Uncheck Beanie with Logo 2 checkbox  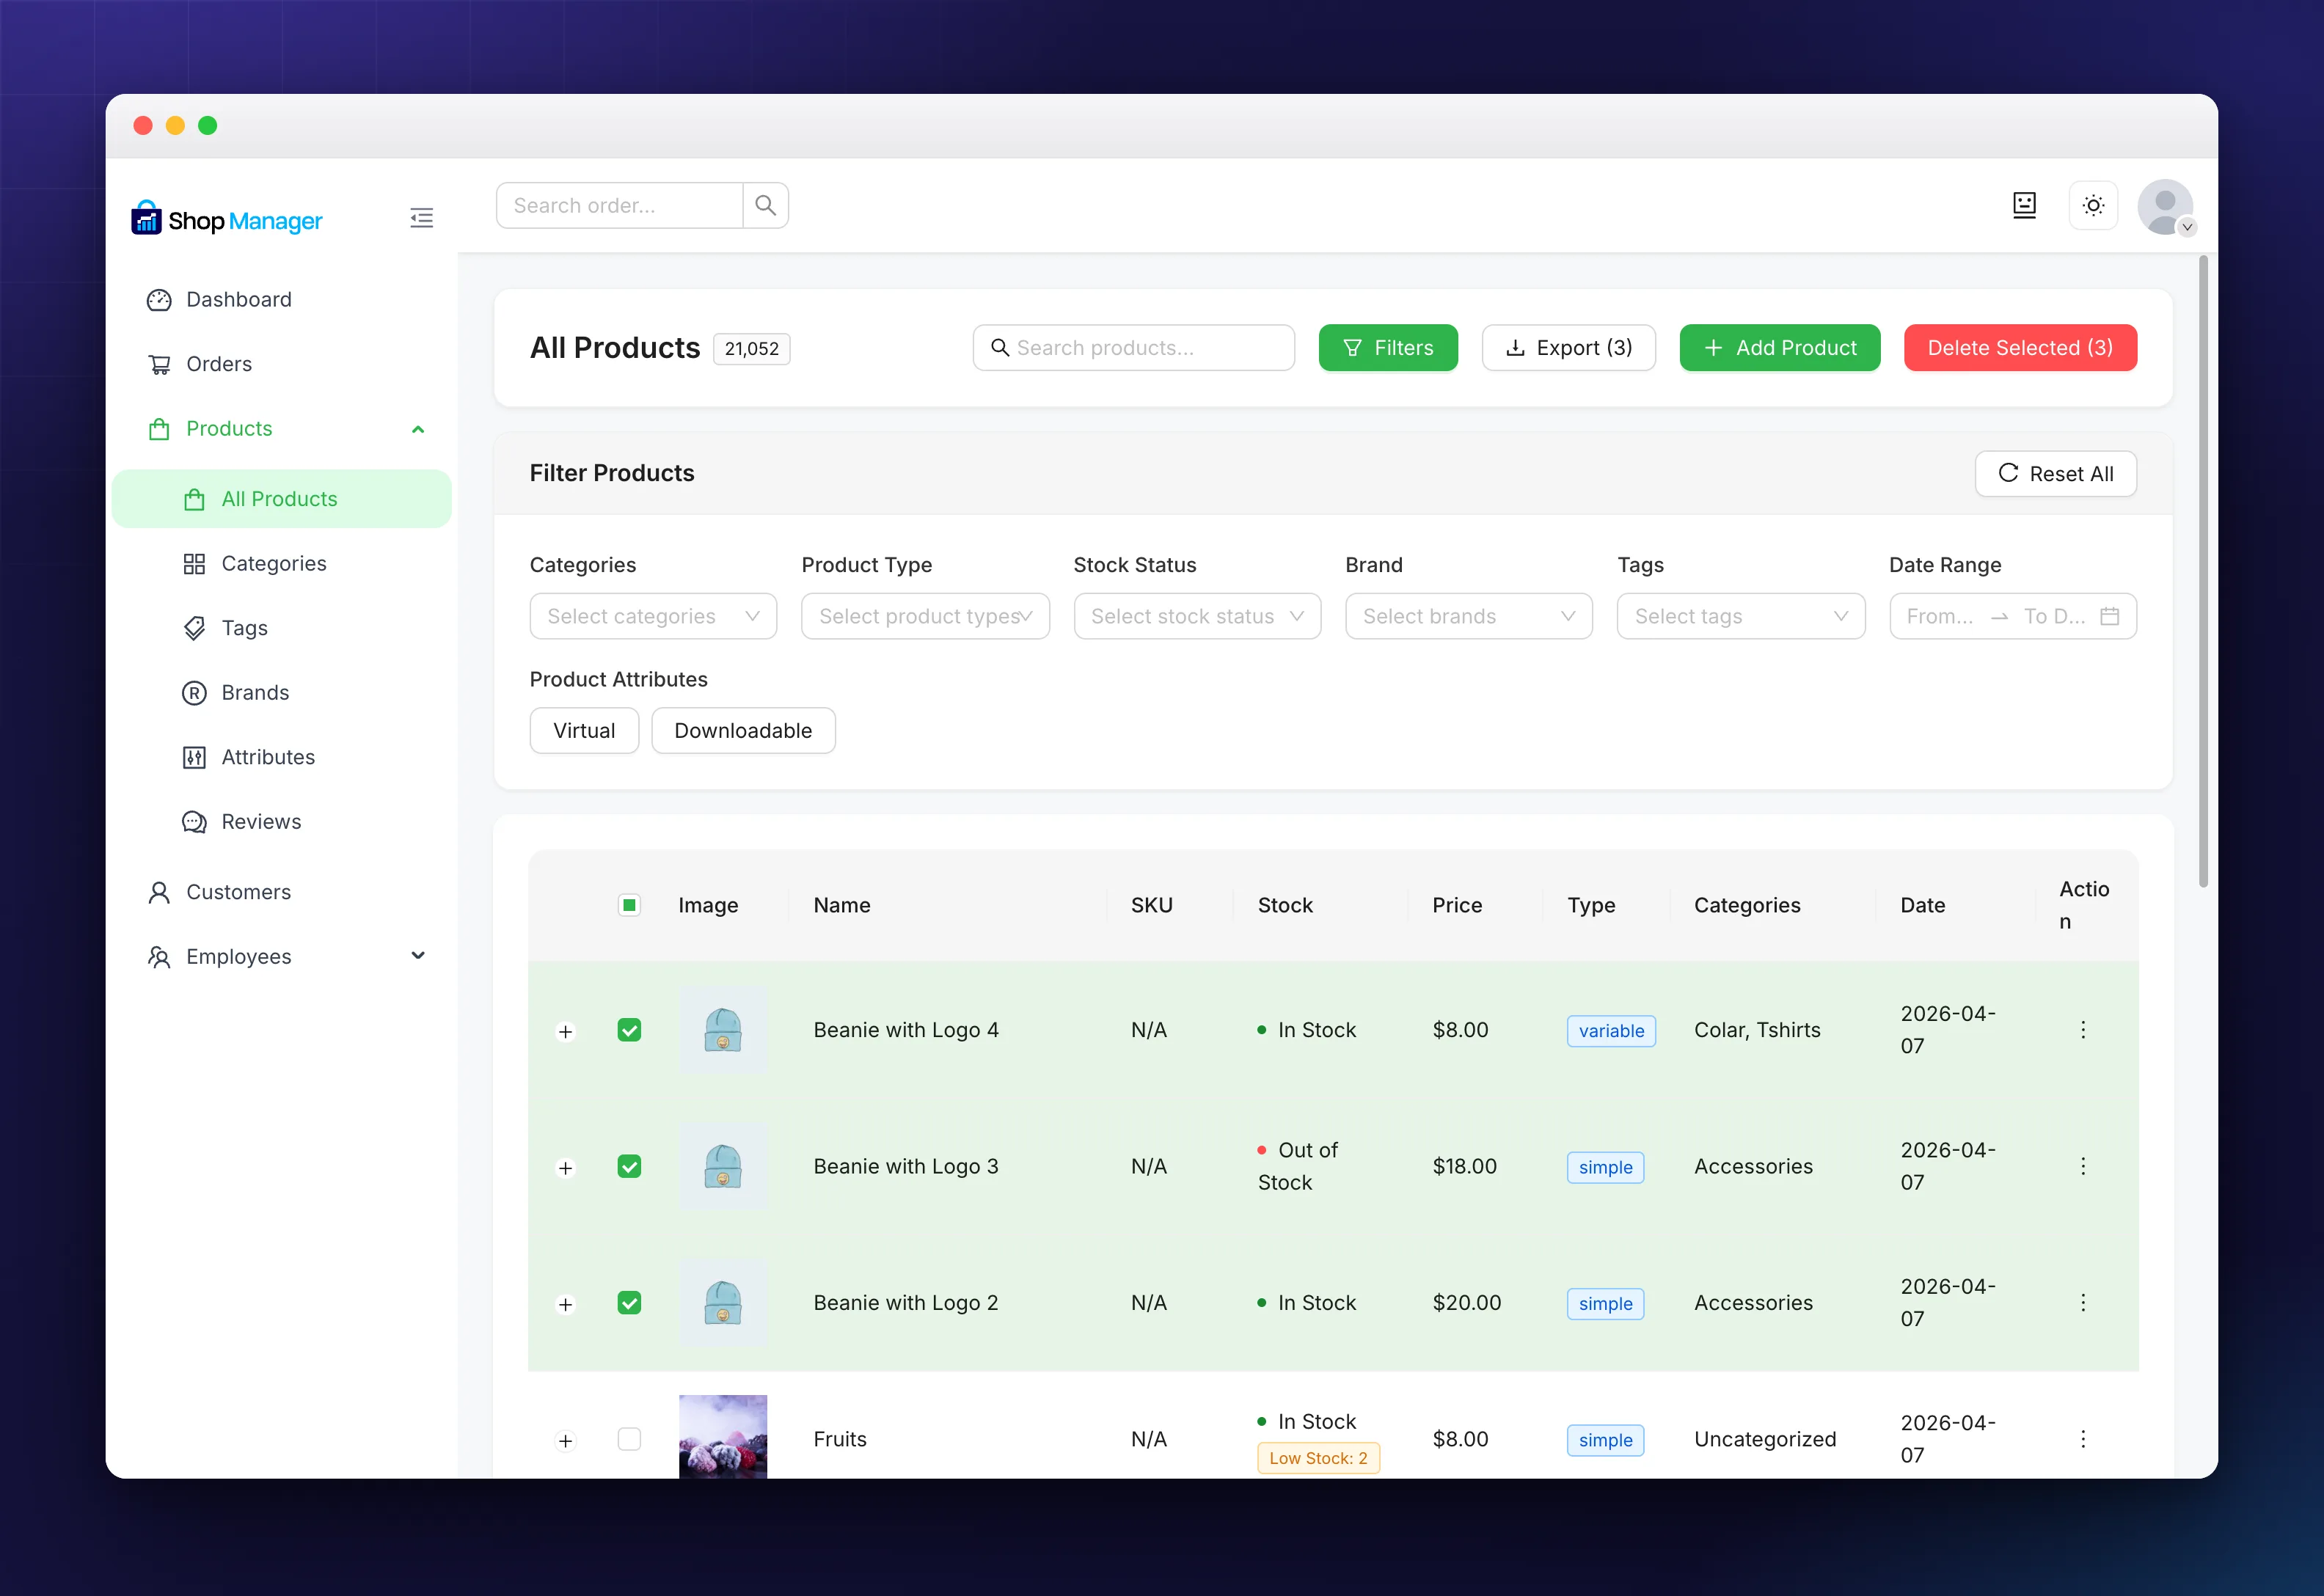(629, 1302)
